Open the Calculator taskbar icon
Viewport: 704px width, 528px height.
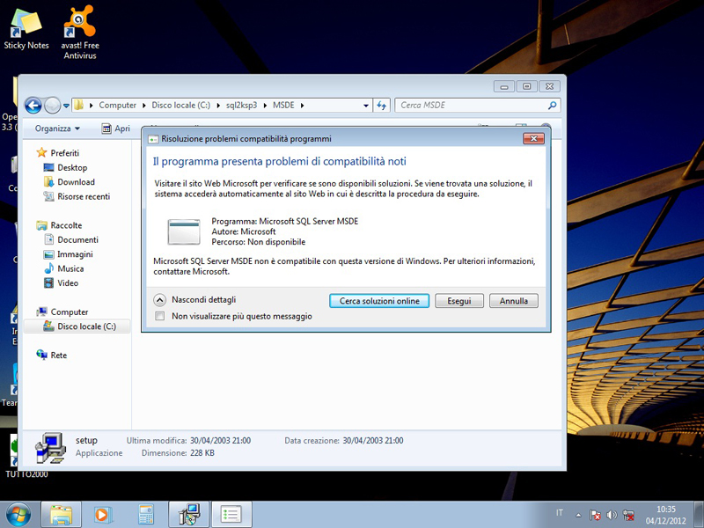click(x=146, y=515)
